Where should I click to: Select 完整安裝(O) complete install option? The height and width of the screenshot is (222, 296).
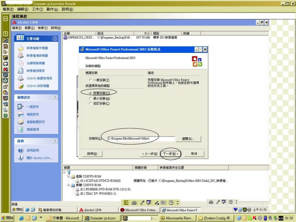click(91, 93)
